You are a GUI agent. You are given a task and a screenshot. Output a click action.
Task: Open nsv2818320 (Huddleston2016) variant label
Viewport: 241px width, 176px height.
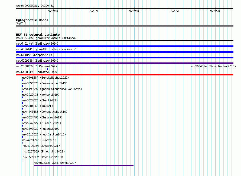click(x=44, y=134)
